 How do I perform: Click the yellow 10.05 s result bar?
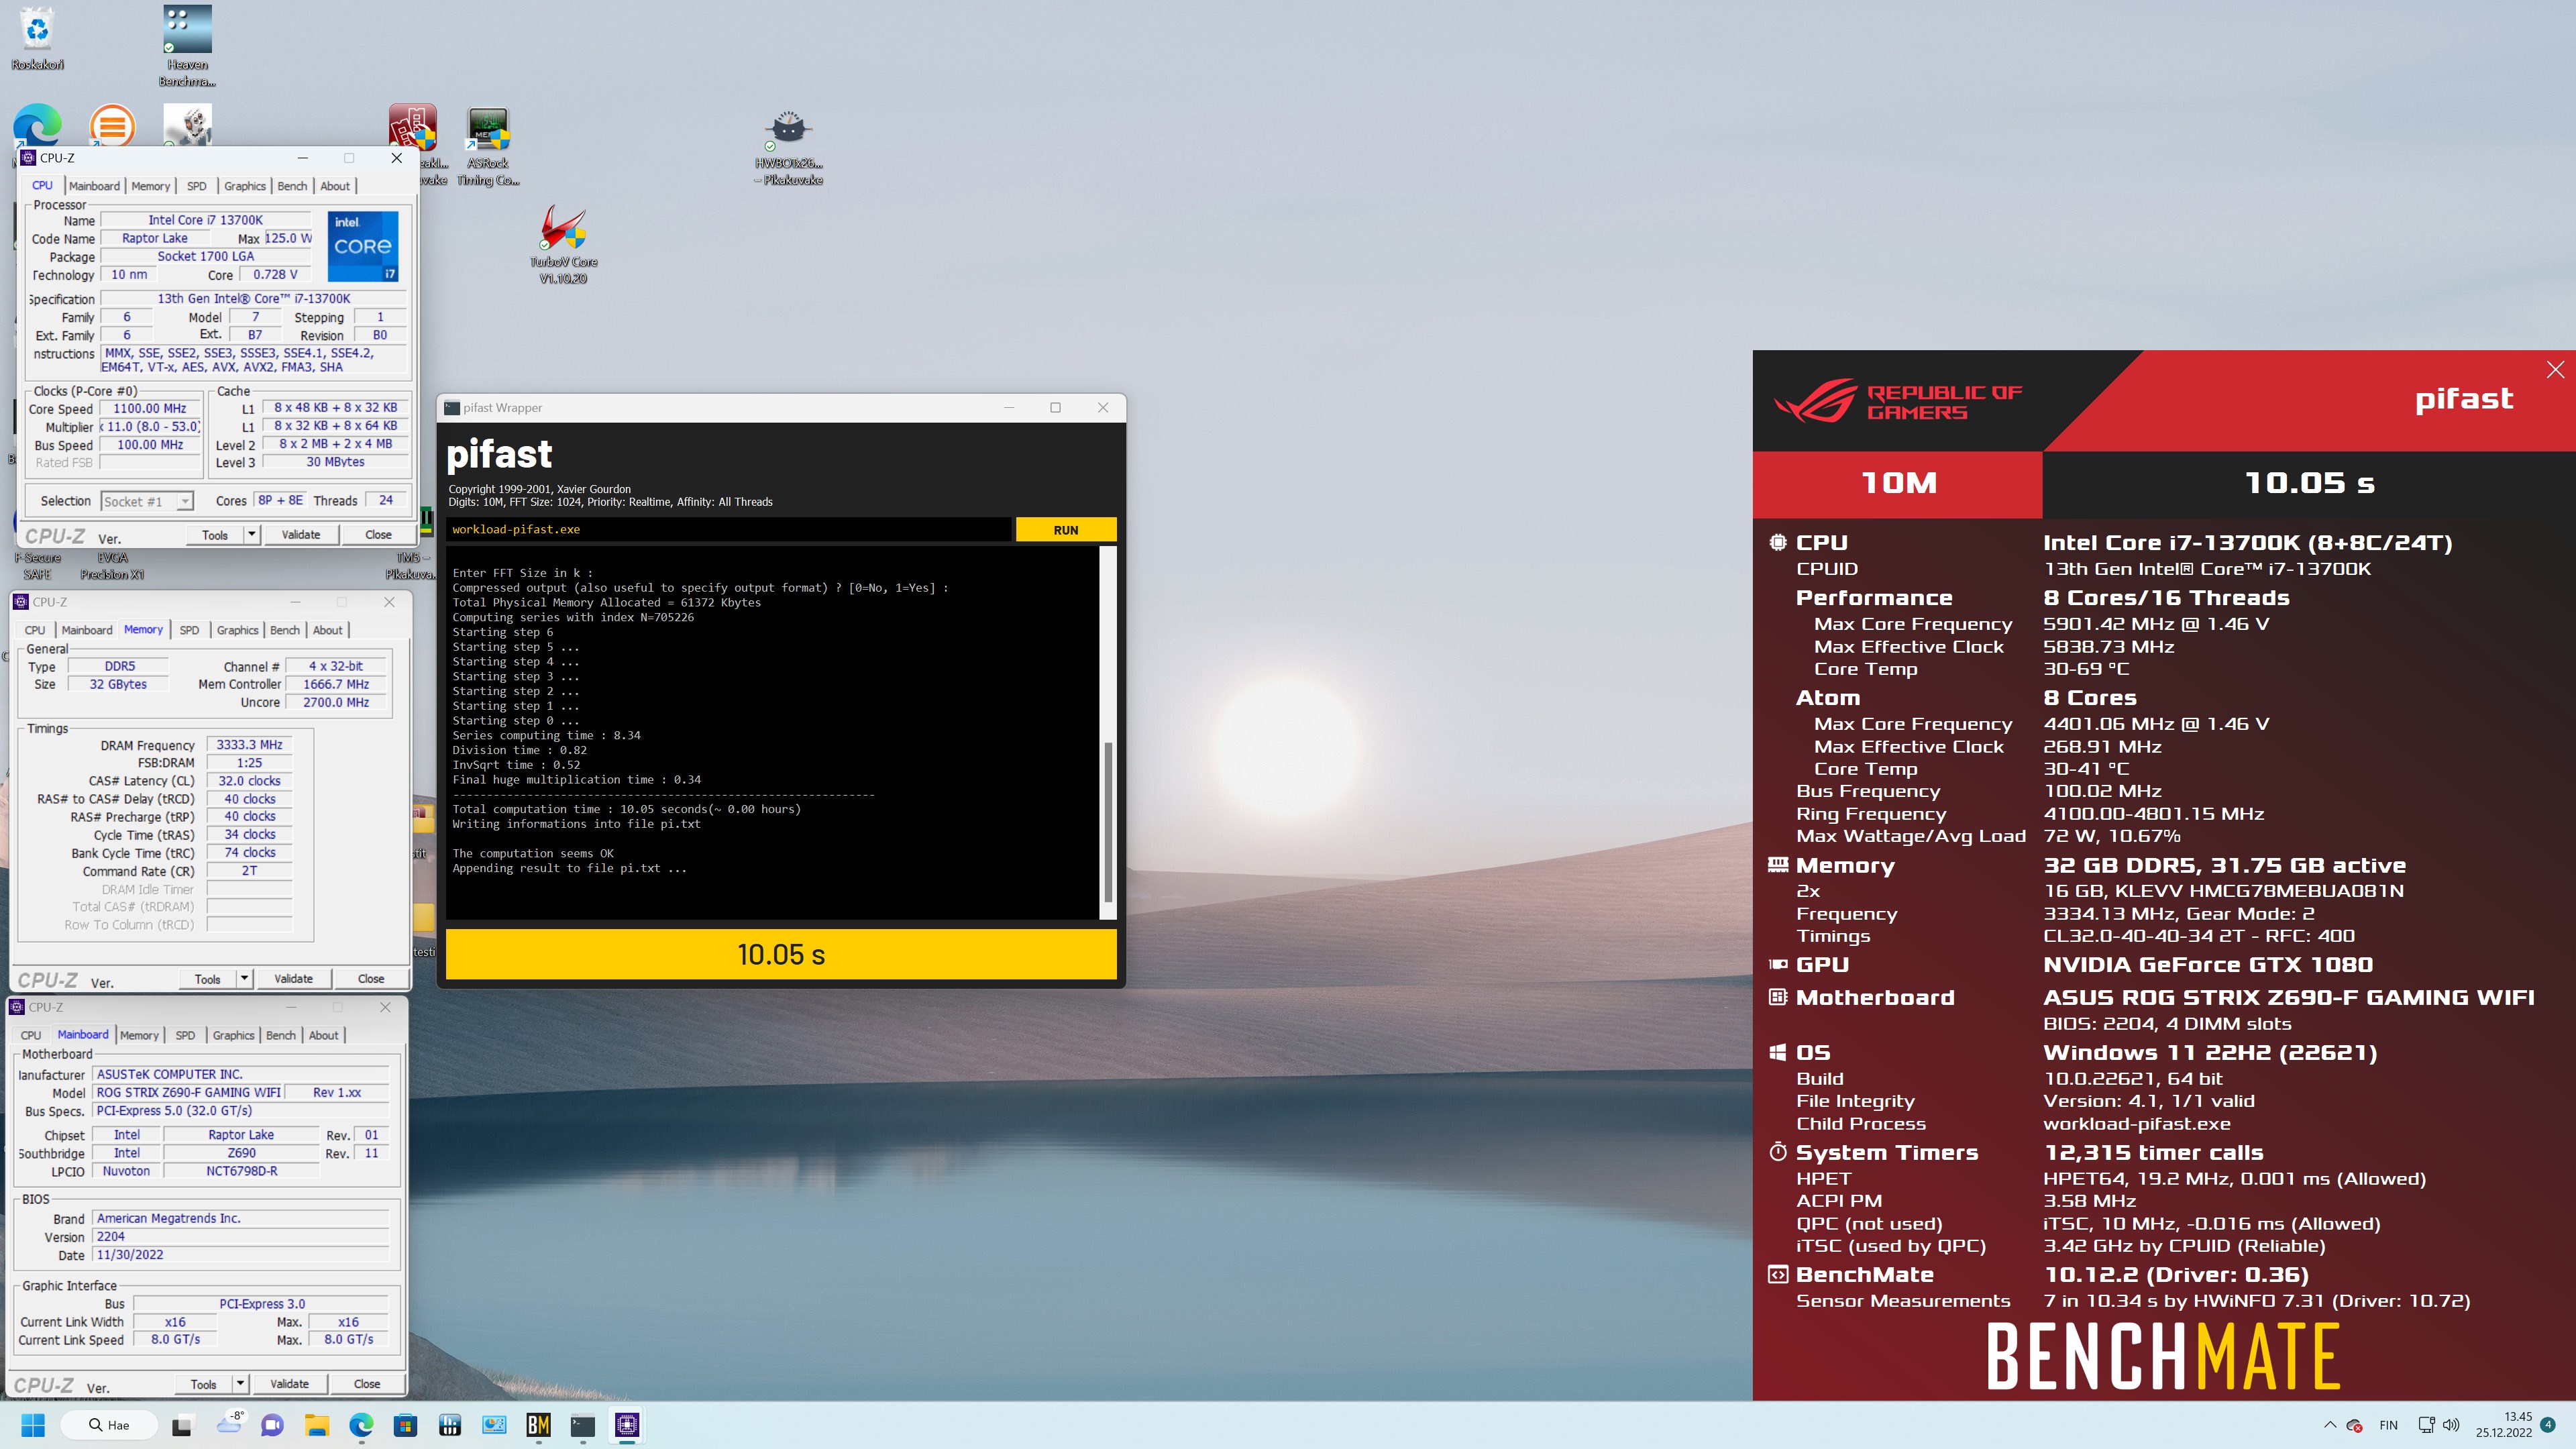[x=781, y=954]
